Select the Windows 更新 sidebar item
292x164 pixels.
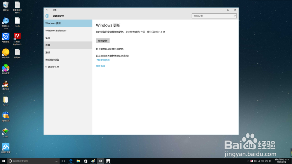68,23
